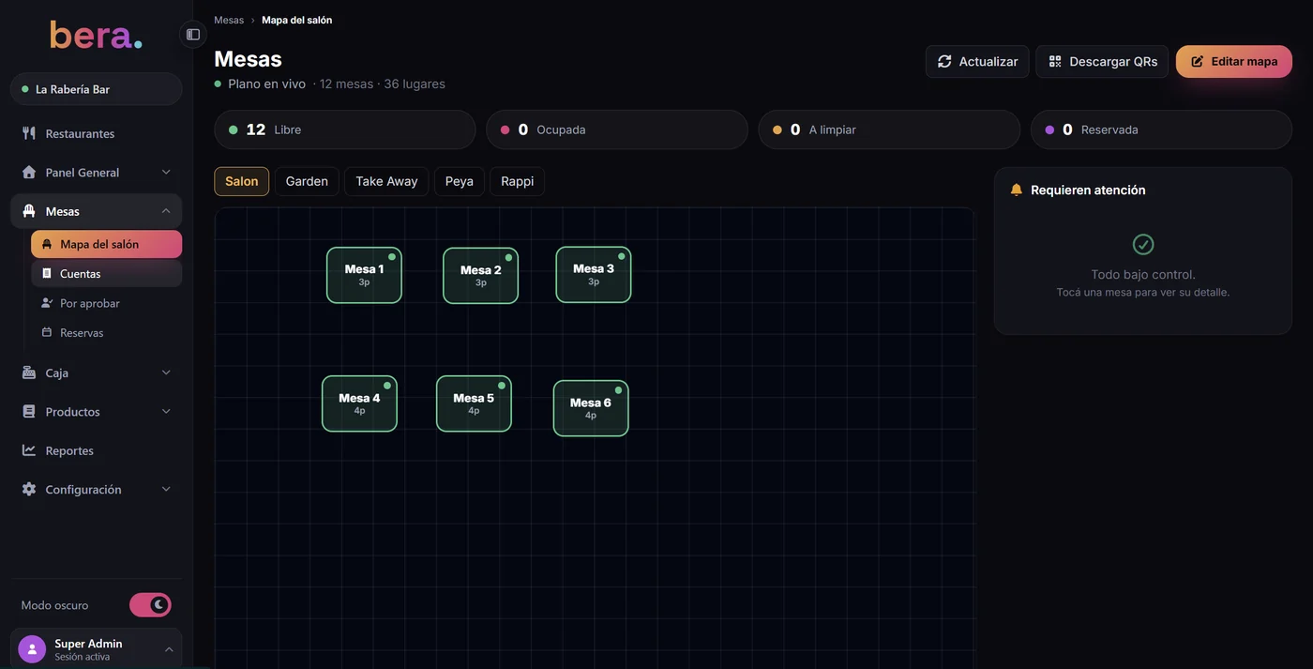Go to Restaurantes in the sidebar
This screenshot has height=669, width=1313.
(x=97, y=133)
